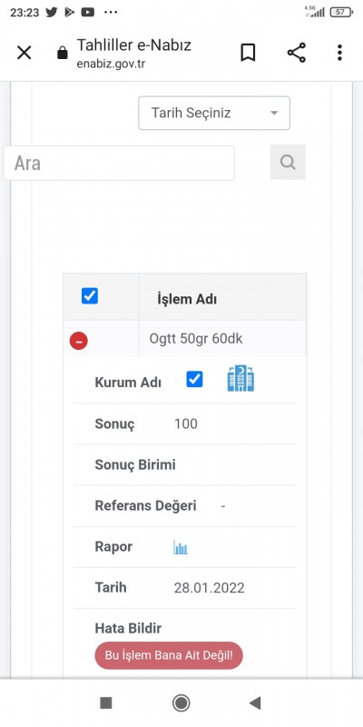Viewport: 363px width, 727px height.
Task: Tap the İşlem Adı column header
Action: click(187, 299)
